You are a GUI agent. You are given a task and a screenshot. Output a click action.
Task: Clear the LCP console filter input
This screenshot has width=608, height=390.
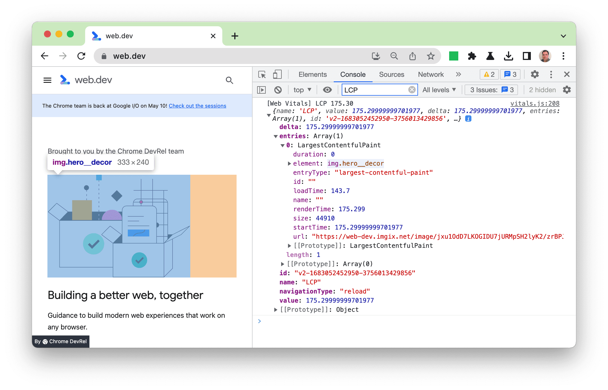pos(411,90)
